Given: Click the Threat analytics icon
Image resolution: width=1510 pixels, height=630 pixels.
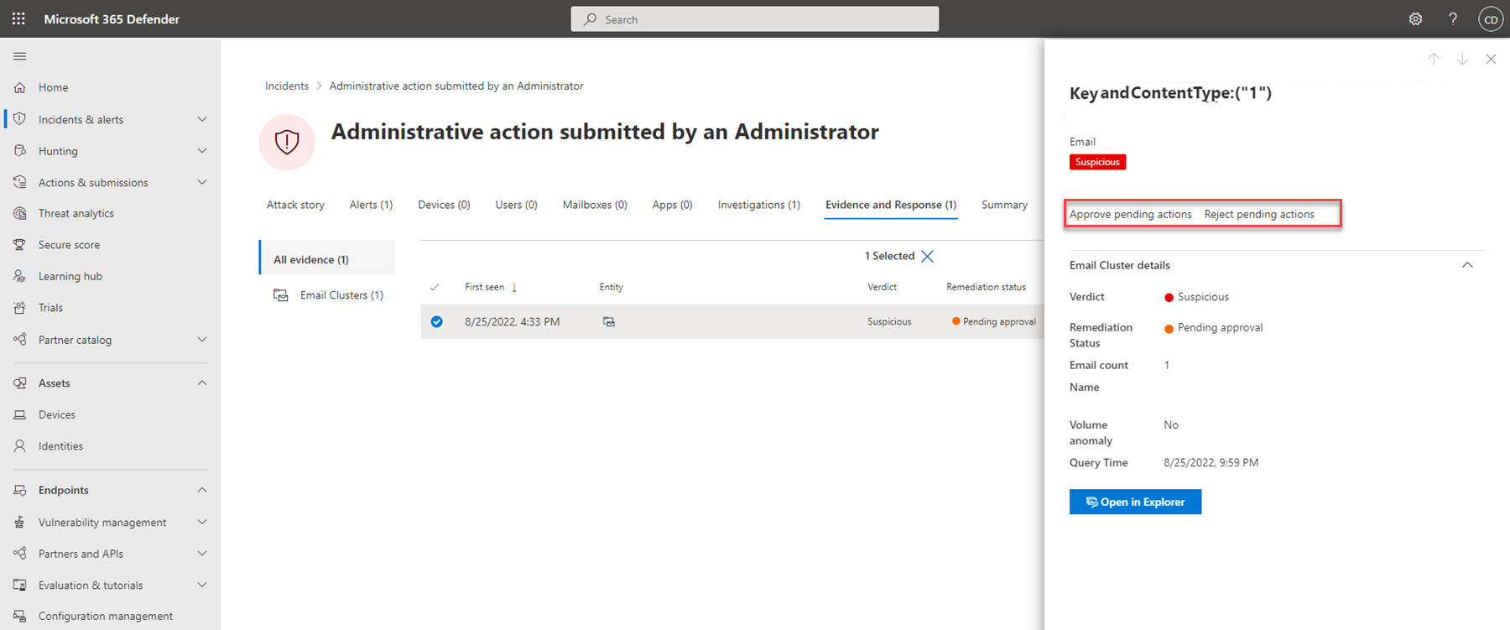Looking at the screenshot, I should point(20,213).
